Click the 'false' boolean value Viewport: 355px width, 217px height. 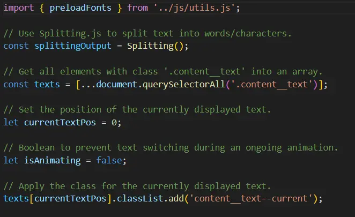pos(109,160)
